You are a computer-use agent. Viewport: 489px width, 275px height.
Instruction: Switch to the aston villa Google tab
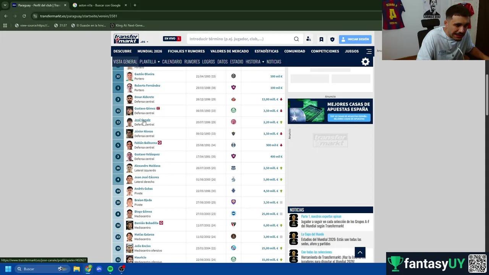tap(100, 5)
